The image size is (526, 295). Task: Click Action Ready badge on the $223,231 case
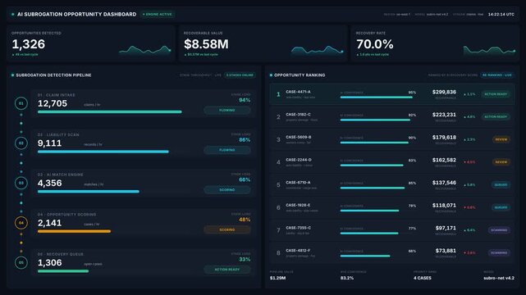(x=496, y=117)
